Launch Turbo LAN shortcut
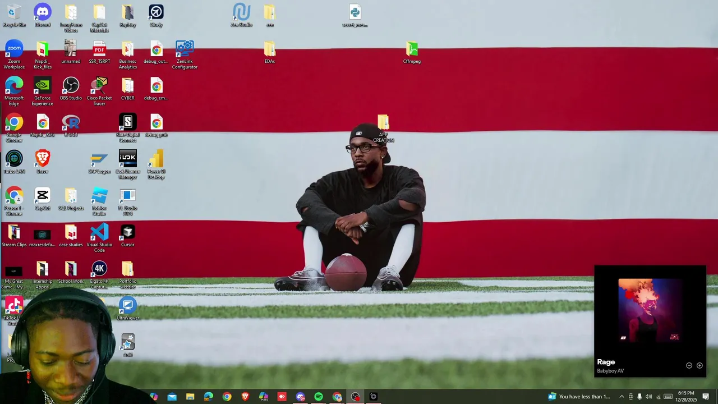Screen dimensions: 718x404 14,162
